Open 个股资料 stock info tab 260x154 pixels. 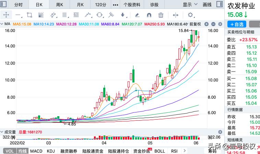coord(132,5)
